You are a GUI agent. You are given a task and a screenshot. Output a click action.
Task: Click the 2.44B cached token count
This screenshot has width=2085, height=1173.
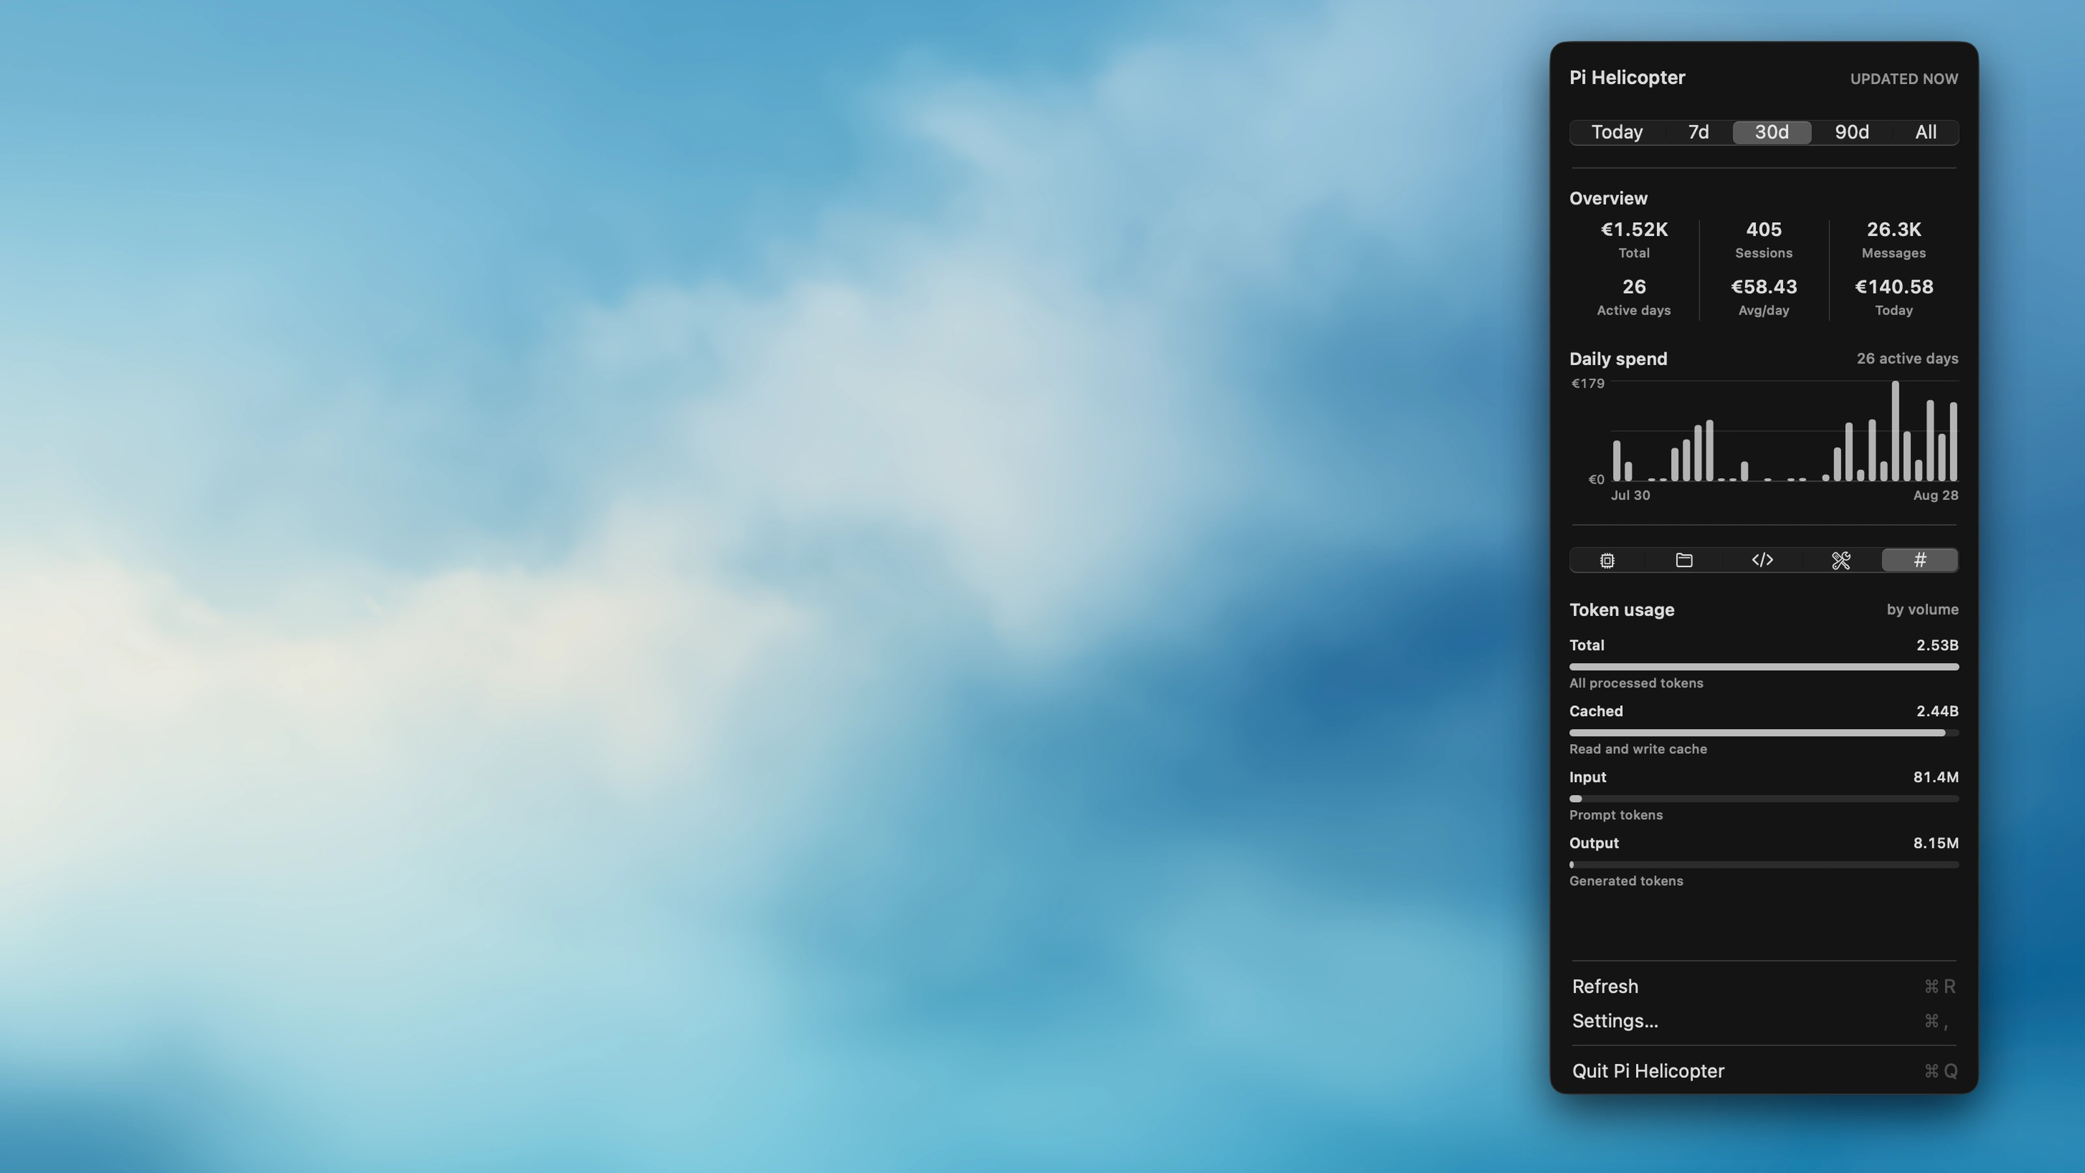click(1937, 712)
